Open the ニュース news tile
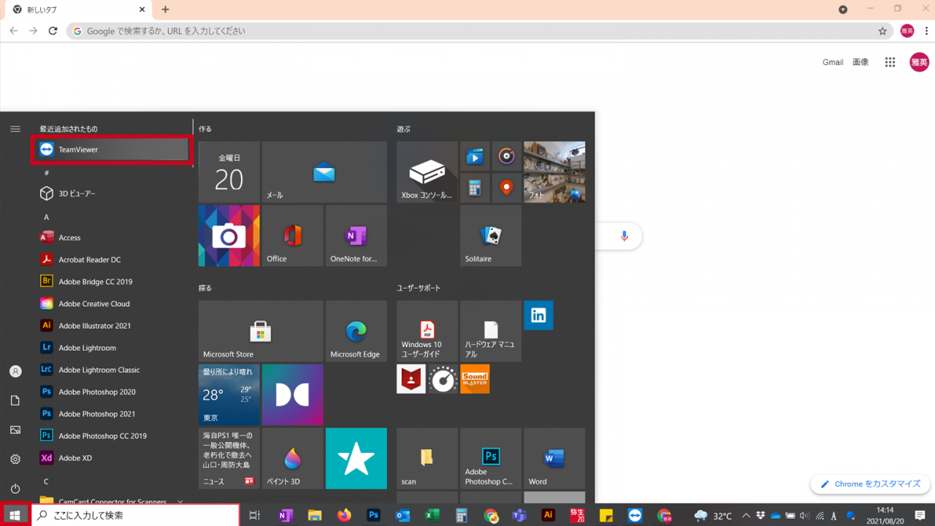The height and width of the screenshot is (526, 935). (229, 458)
